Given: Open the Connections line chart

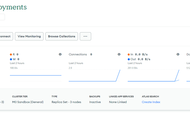Looking at the screenshot, I should (x=94, y=75).
